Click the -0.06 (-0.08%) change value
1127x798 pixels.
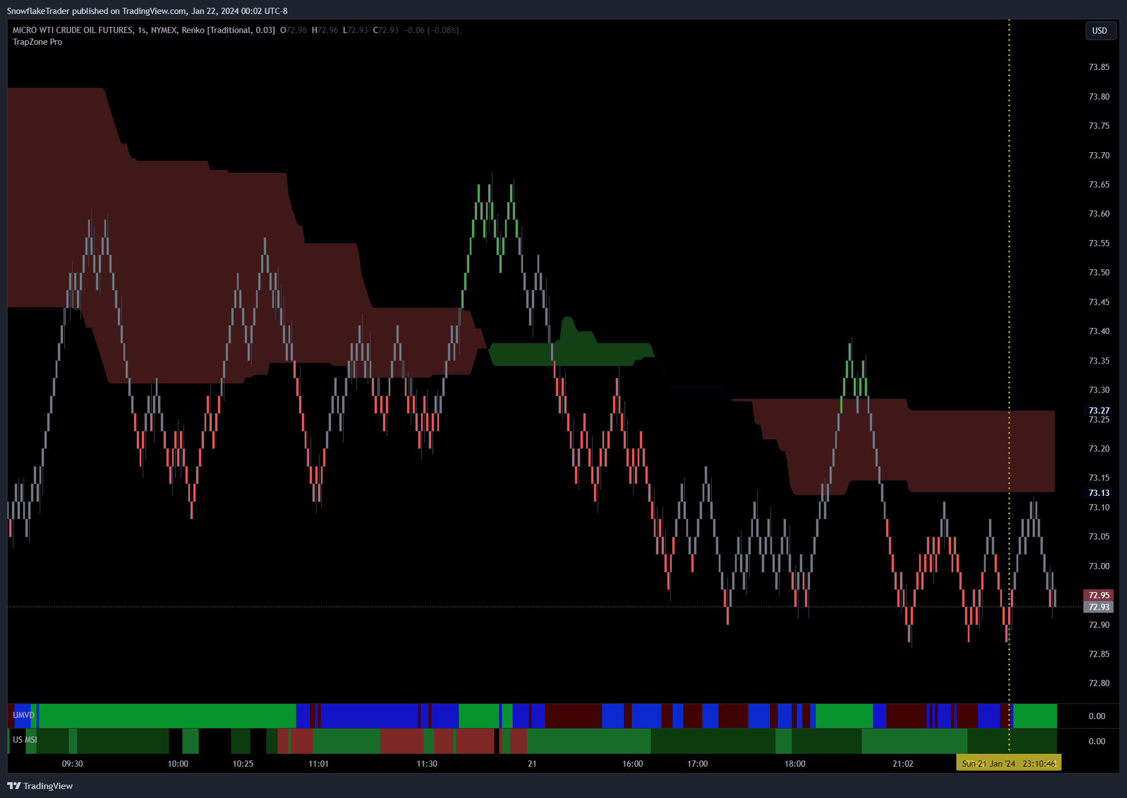(431, 30)
